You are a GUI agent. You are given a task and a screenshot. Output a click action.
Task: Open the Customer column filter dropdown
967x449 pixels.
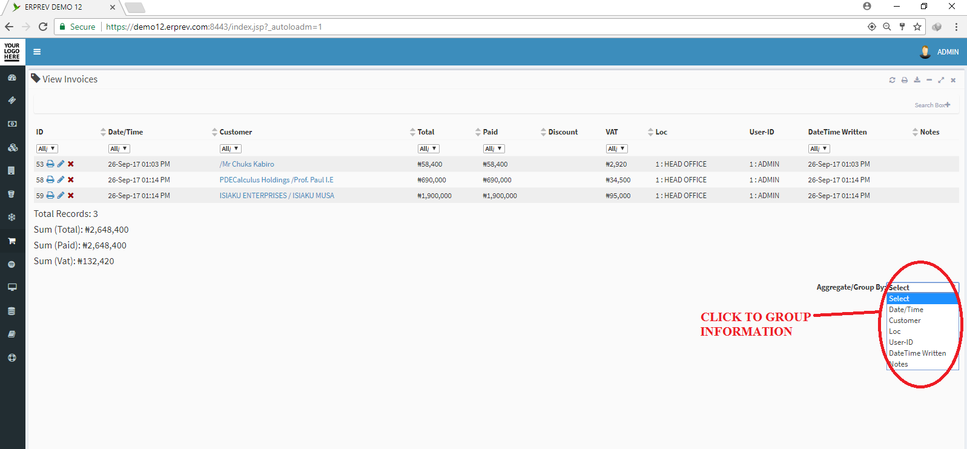(231, 148)
